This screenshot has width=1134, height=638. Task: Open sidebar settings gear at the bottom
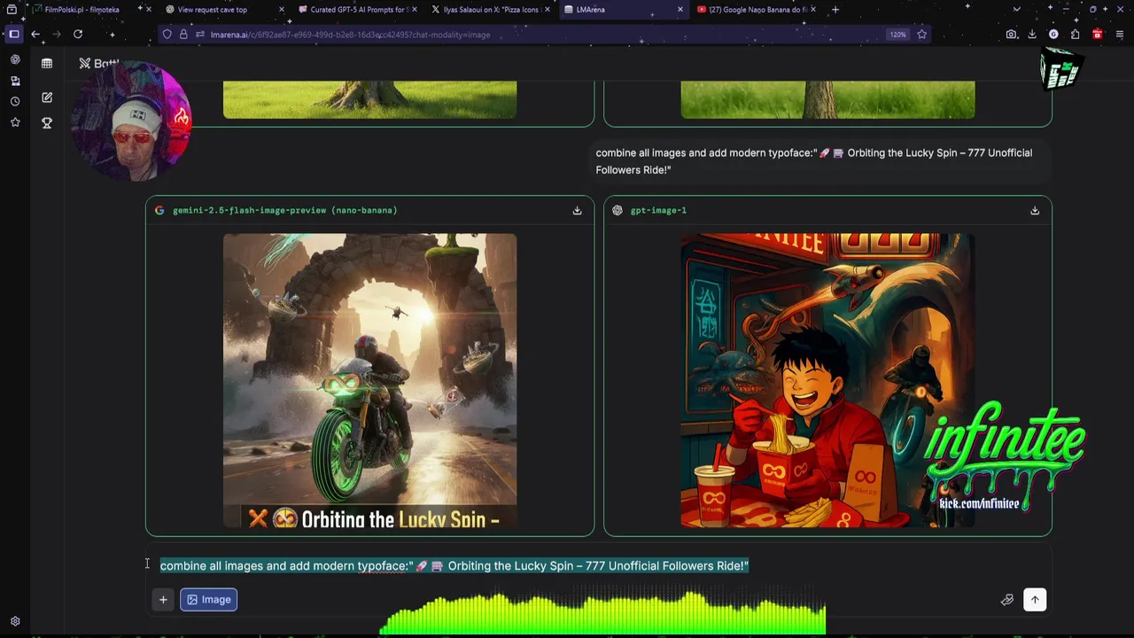pos(15,622)
